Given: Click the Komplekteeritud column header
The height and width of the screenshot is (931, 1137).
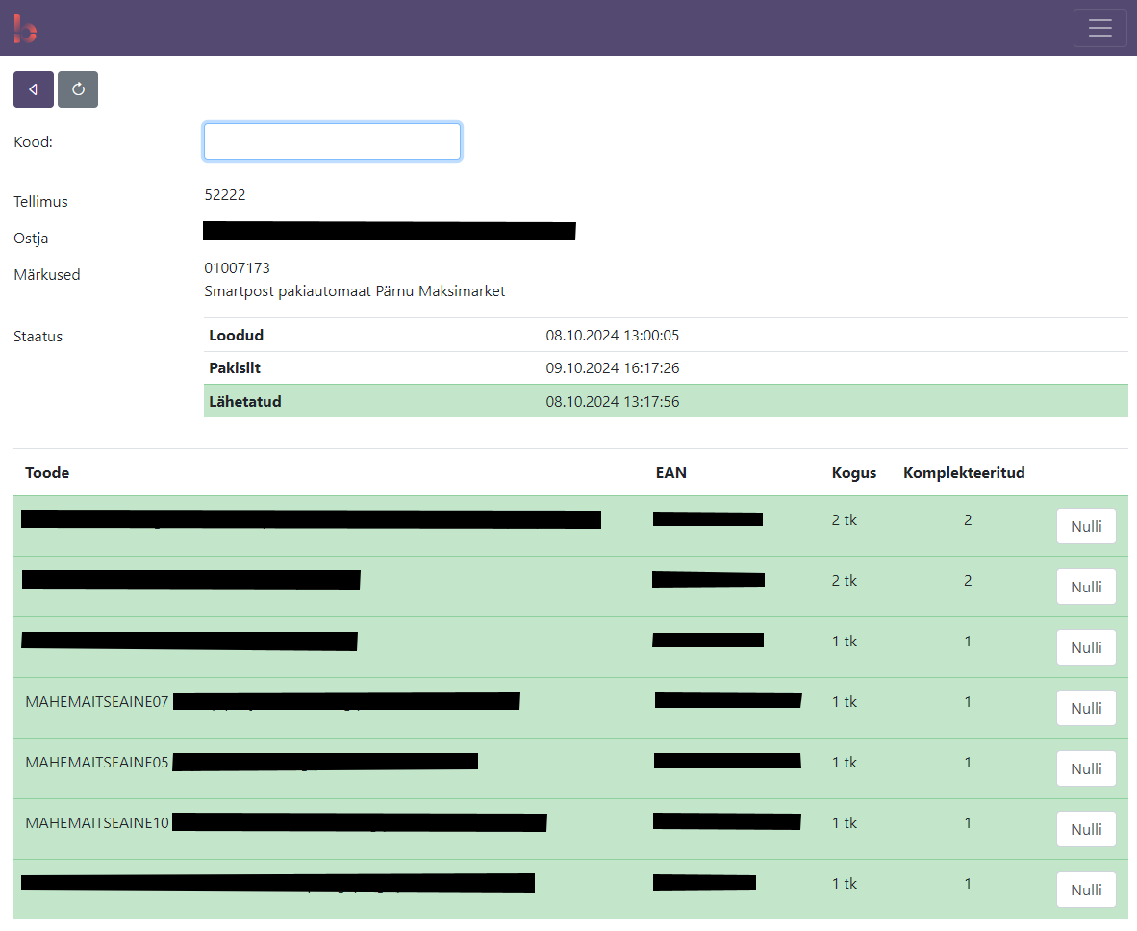Looking at the screenshot, I should [x=963, y=473].
